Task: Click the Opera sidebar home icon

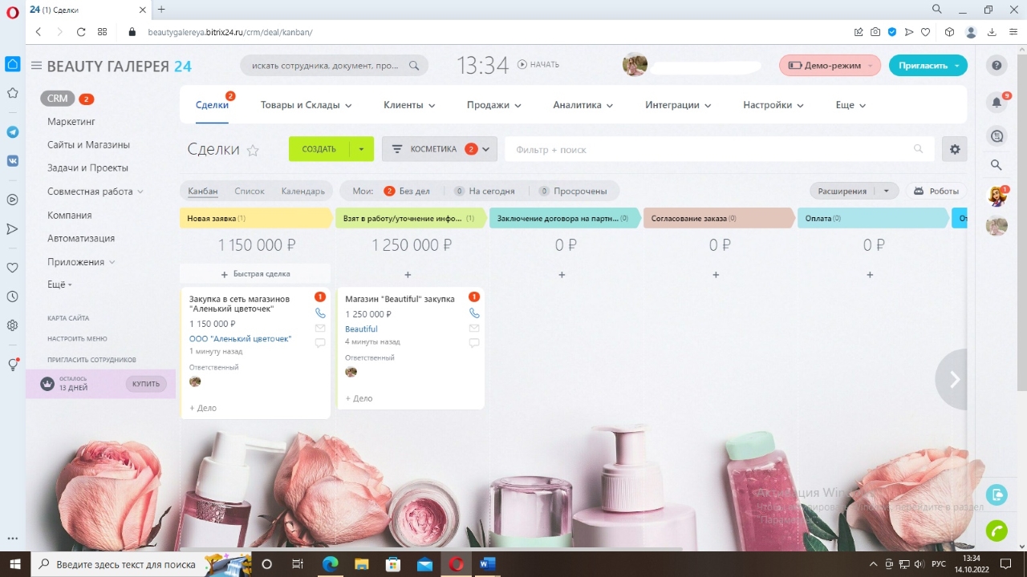Action: (x=13, y=63)
